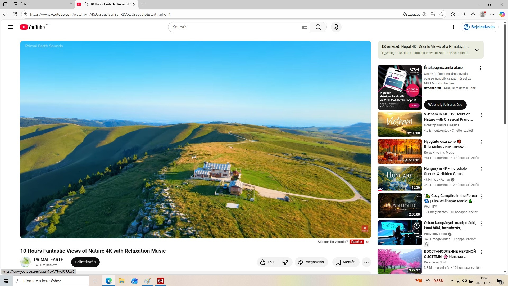Subscribe with the Feliratkozás button
The height and width of the screenshot is (286, 508).
tap(85, 262)
